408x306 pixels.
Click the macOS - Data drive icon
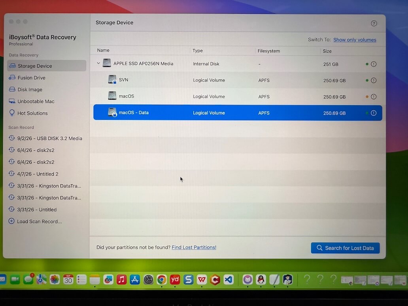112,112
